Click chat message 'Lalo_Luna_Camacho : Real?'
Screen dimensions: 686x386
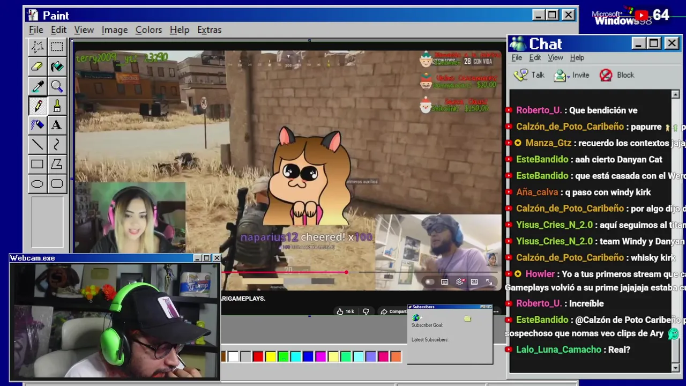(568, 350)
